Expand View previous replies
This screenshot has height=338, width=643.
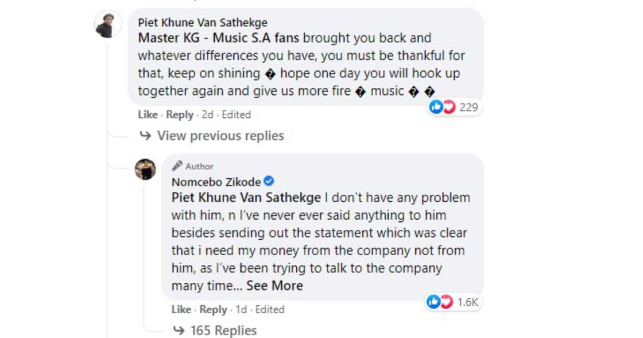pos(220,136)
